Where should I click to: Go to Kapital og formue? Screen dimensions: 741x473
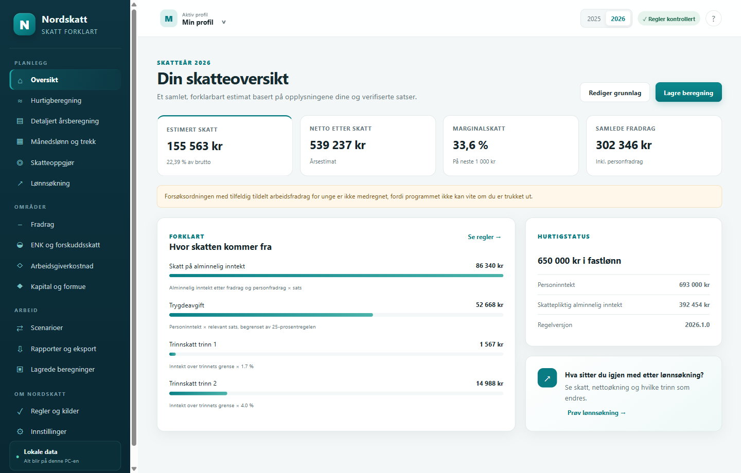[65, 286]
